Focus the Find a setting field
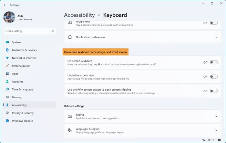 (x=30, y=31)
